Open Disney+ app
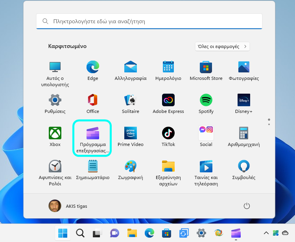The image size is (295, 242). [243, 104]
